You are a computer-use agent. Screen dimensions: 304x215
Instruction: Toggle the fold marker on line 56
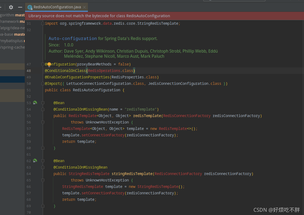point(43,122)
